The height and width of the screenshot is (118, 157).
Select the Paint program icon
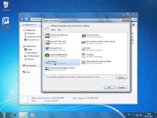[x=84, y=49]
